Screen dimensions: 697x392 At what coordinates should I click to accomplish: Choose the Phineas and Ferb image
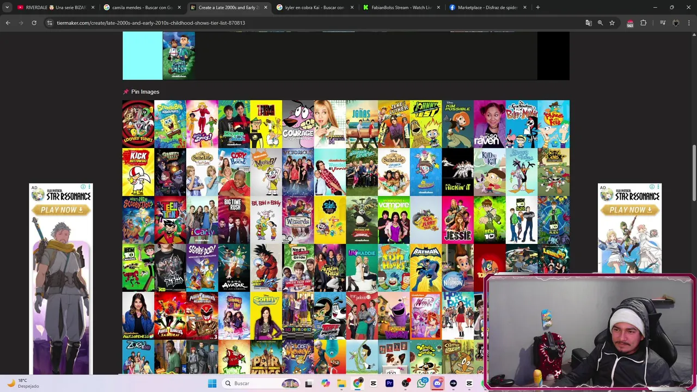click(x=553, y=124)
